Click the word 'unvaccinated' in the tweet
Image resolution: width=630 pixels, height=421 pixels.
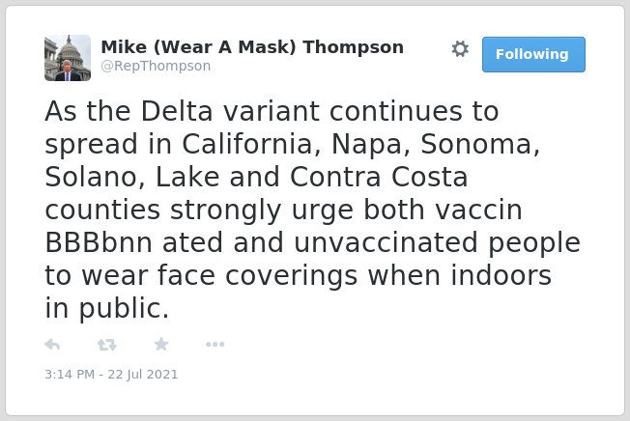(x=386, y=242)
